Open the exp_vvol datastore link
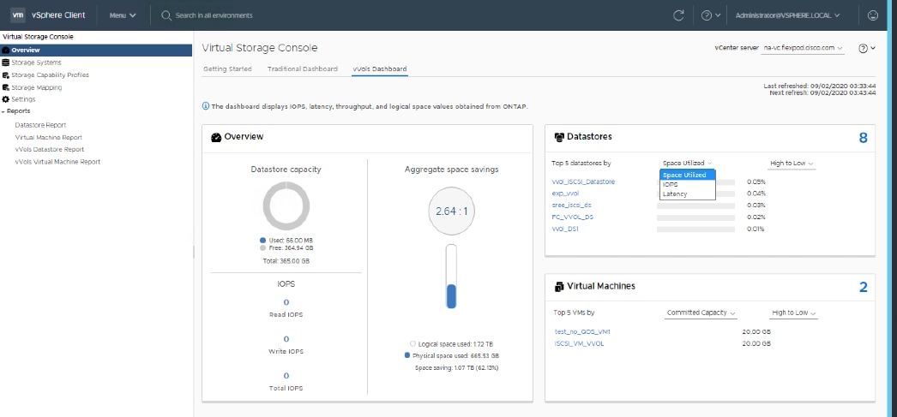Viewport: 897px width, 417px height. 565,194
